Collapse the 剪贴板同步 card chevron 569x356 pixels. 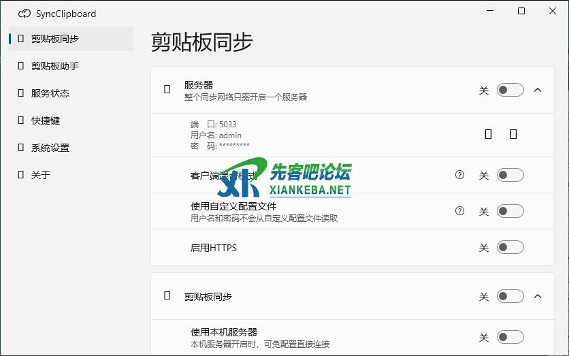coord(538,296)
